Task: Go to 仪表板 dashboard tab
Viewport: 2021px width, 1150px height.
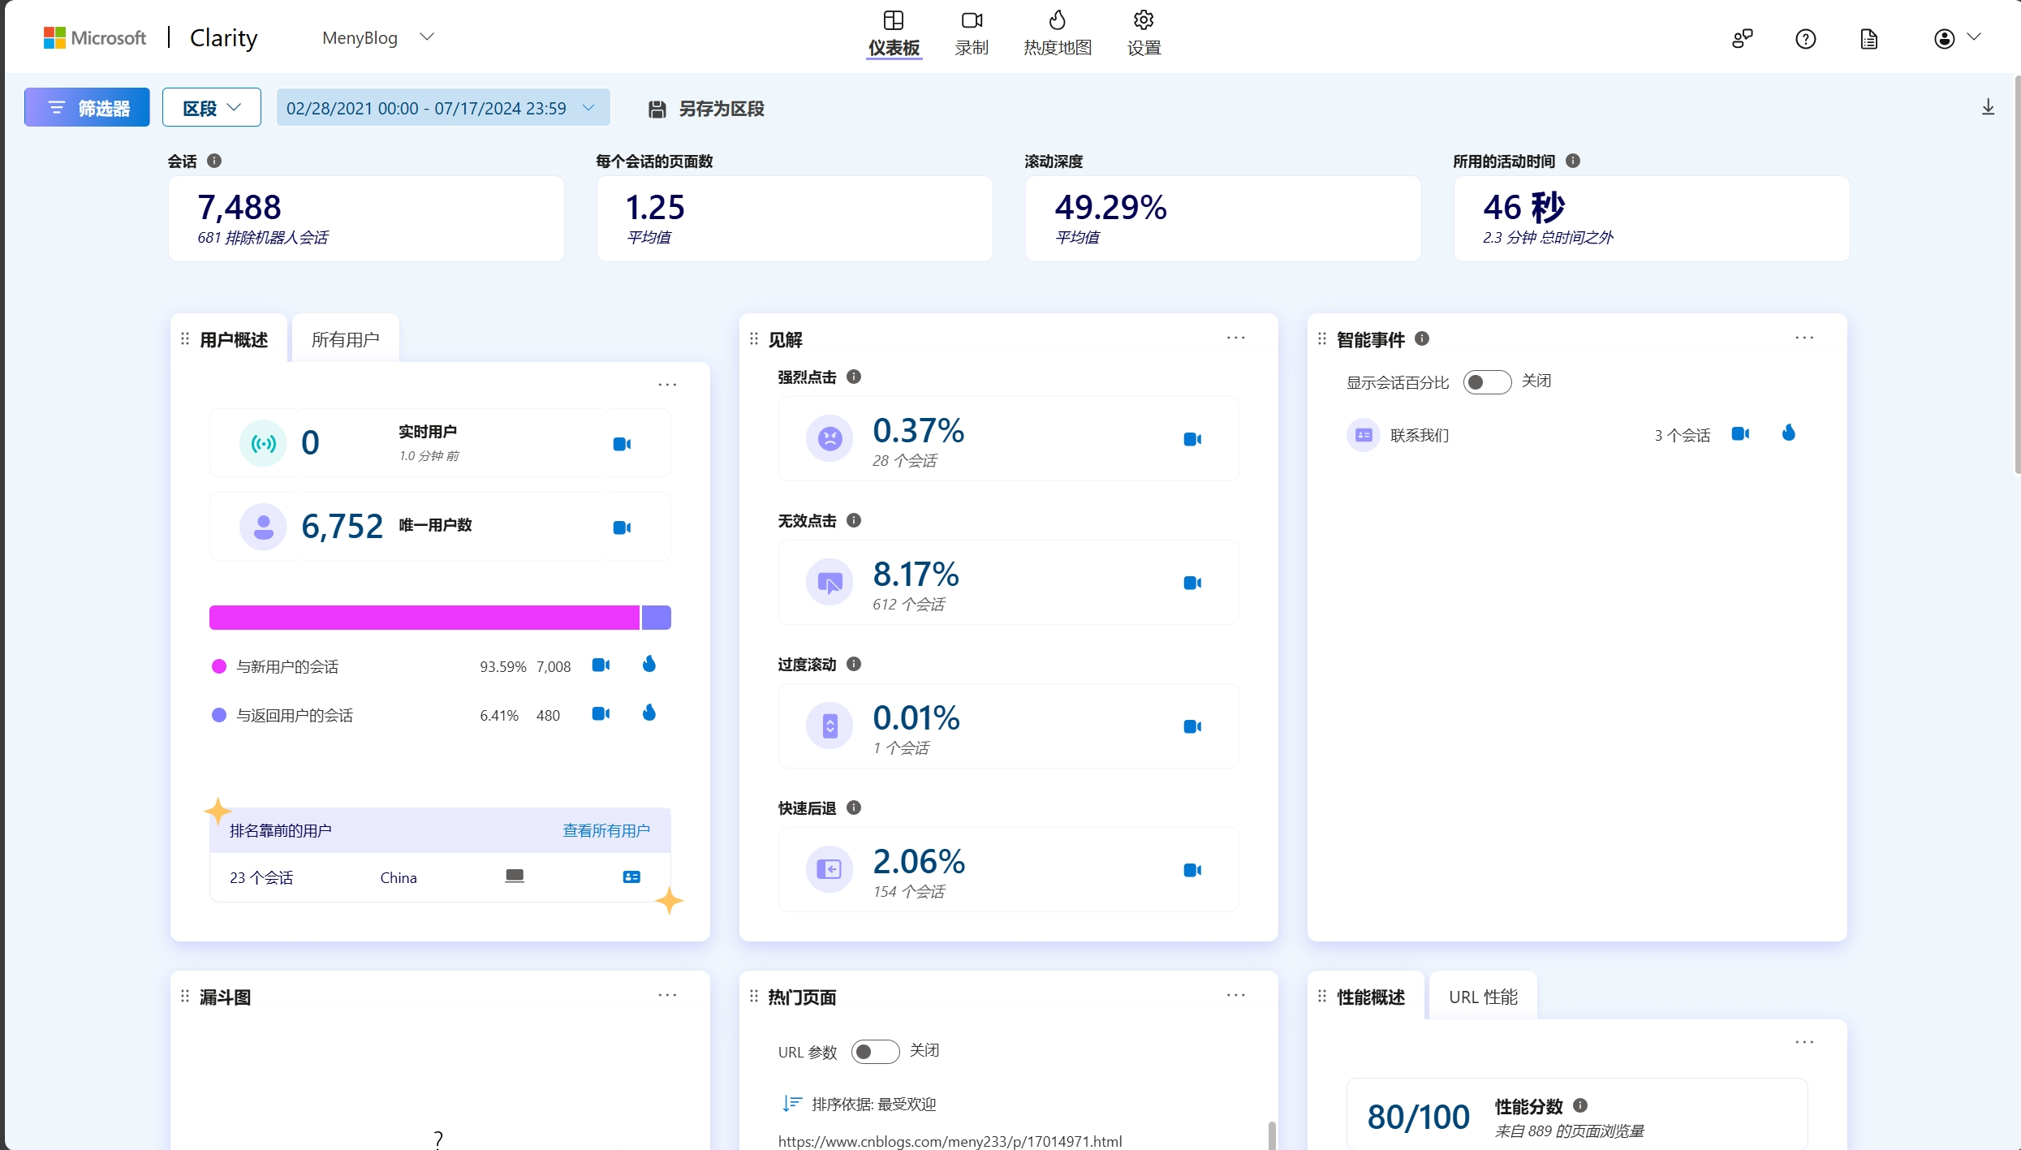Action: pos(894,34)
